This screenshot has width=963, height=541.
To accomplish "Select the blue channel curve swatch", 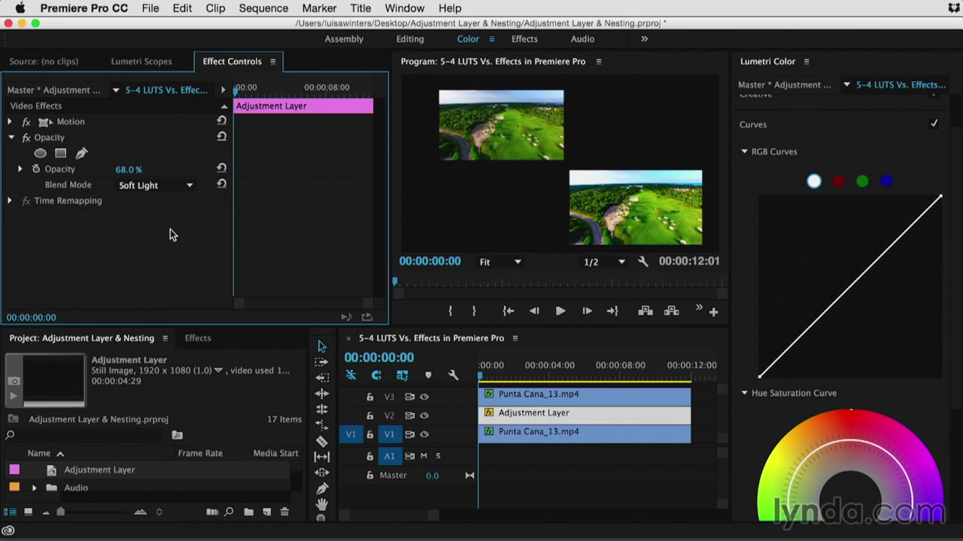I will [886, 181].
